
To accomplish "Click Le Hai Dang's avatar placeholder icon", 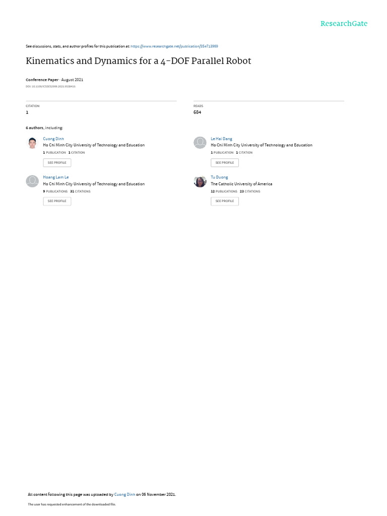I will click(200, 143).
